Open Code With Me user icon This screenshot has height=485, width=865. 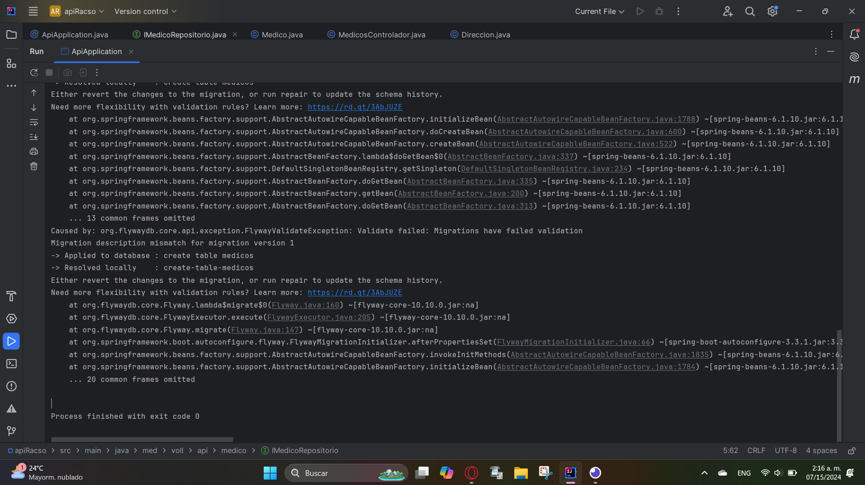728,11
